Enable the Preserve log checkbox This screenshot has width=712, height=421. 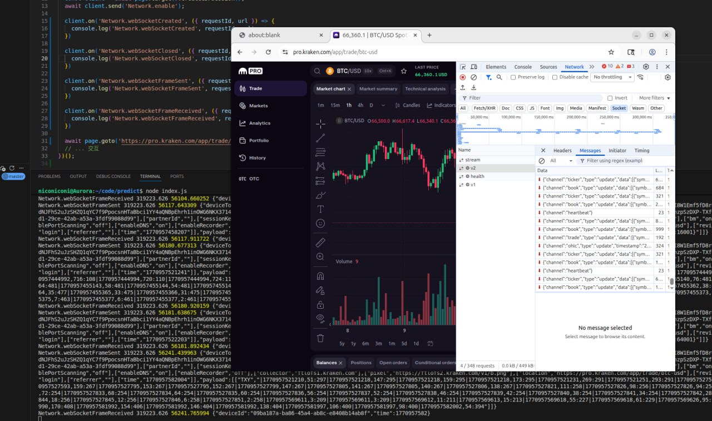click(x=513, y=77)
